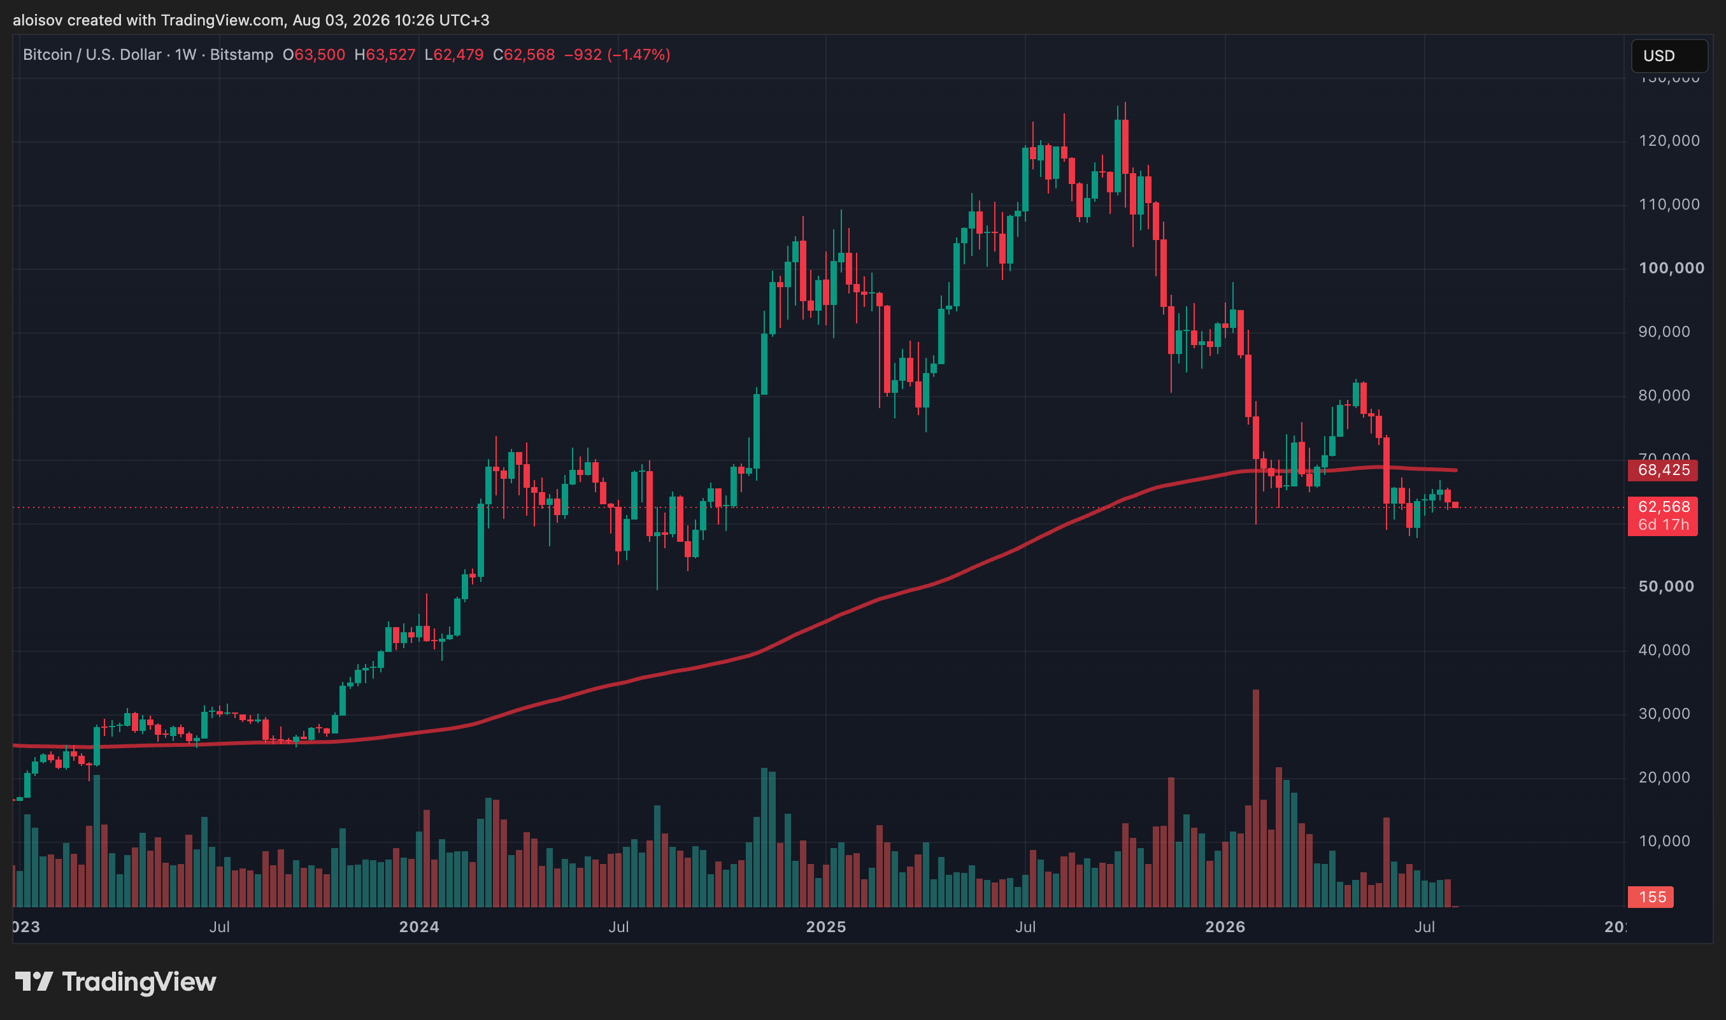Click the 68,425 moving average price tag
Image resolution: width=1726 pixels, height=1020 pixels.
tap(1663, 470)
